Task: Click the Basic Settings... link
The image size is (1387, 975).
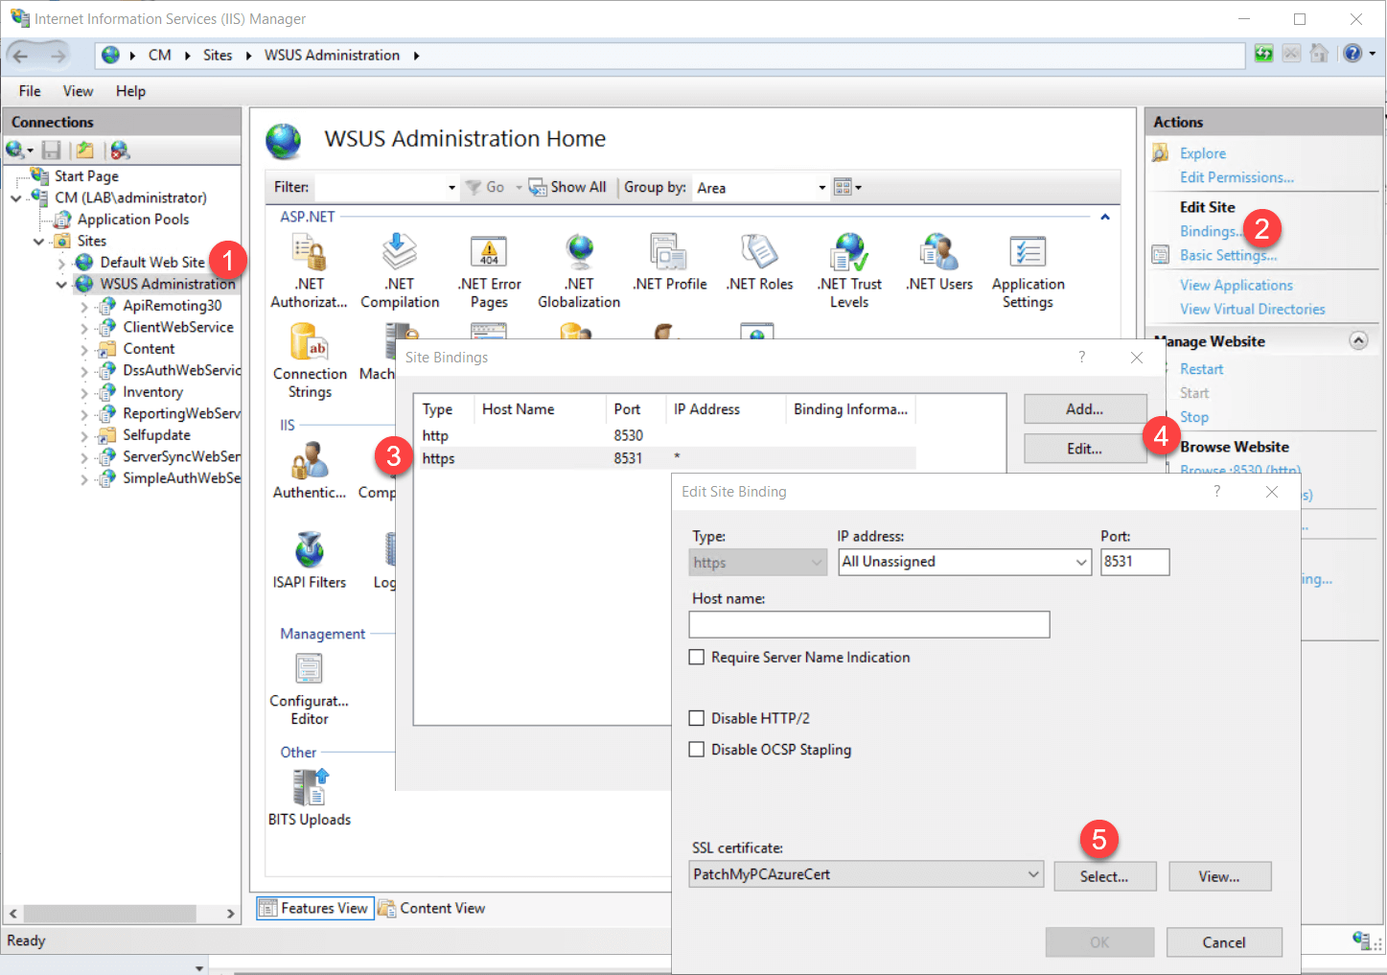Action: pos(1228,255)
